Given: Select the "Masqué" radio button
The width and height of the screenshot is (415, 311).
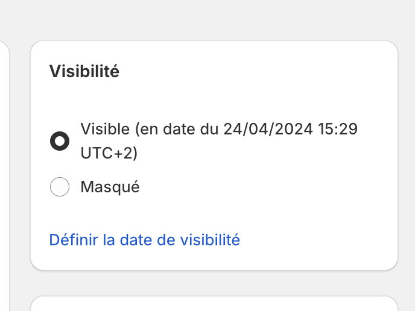Looking at the screenshot, I should [x=59, y=187].
